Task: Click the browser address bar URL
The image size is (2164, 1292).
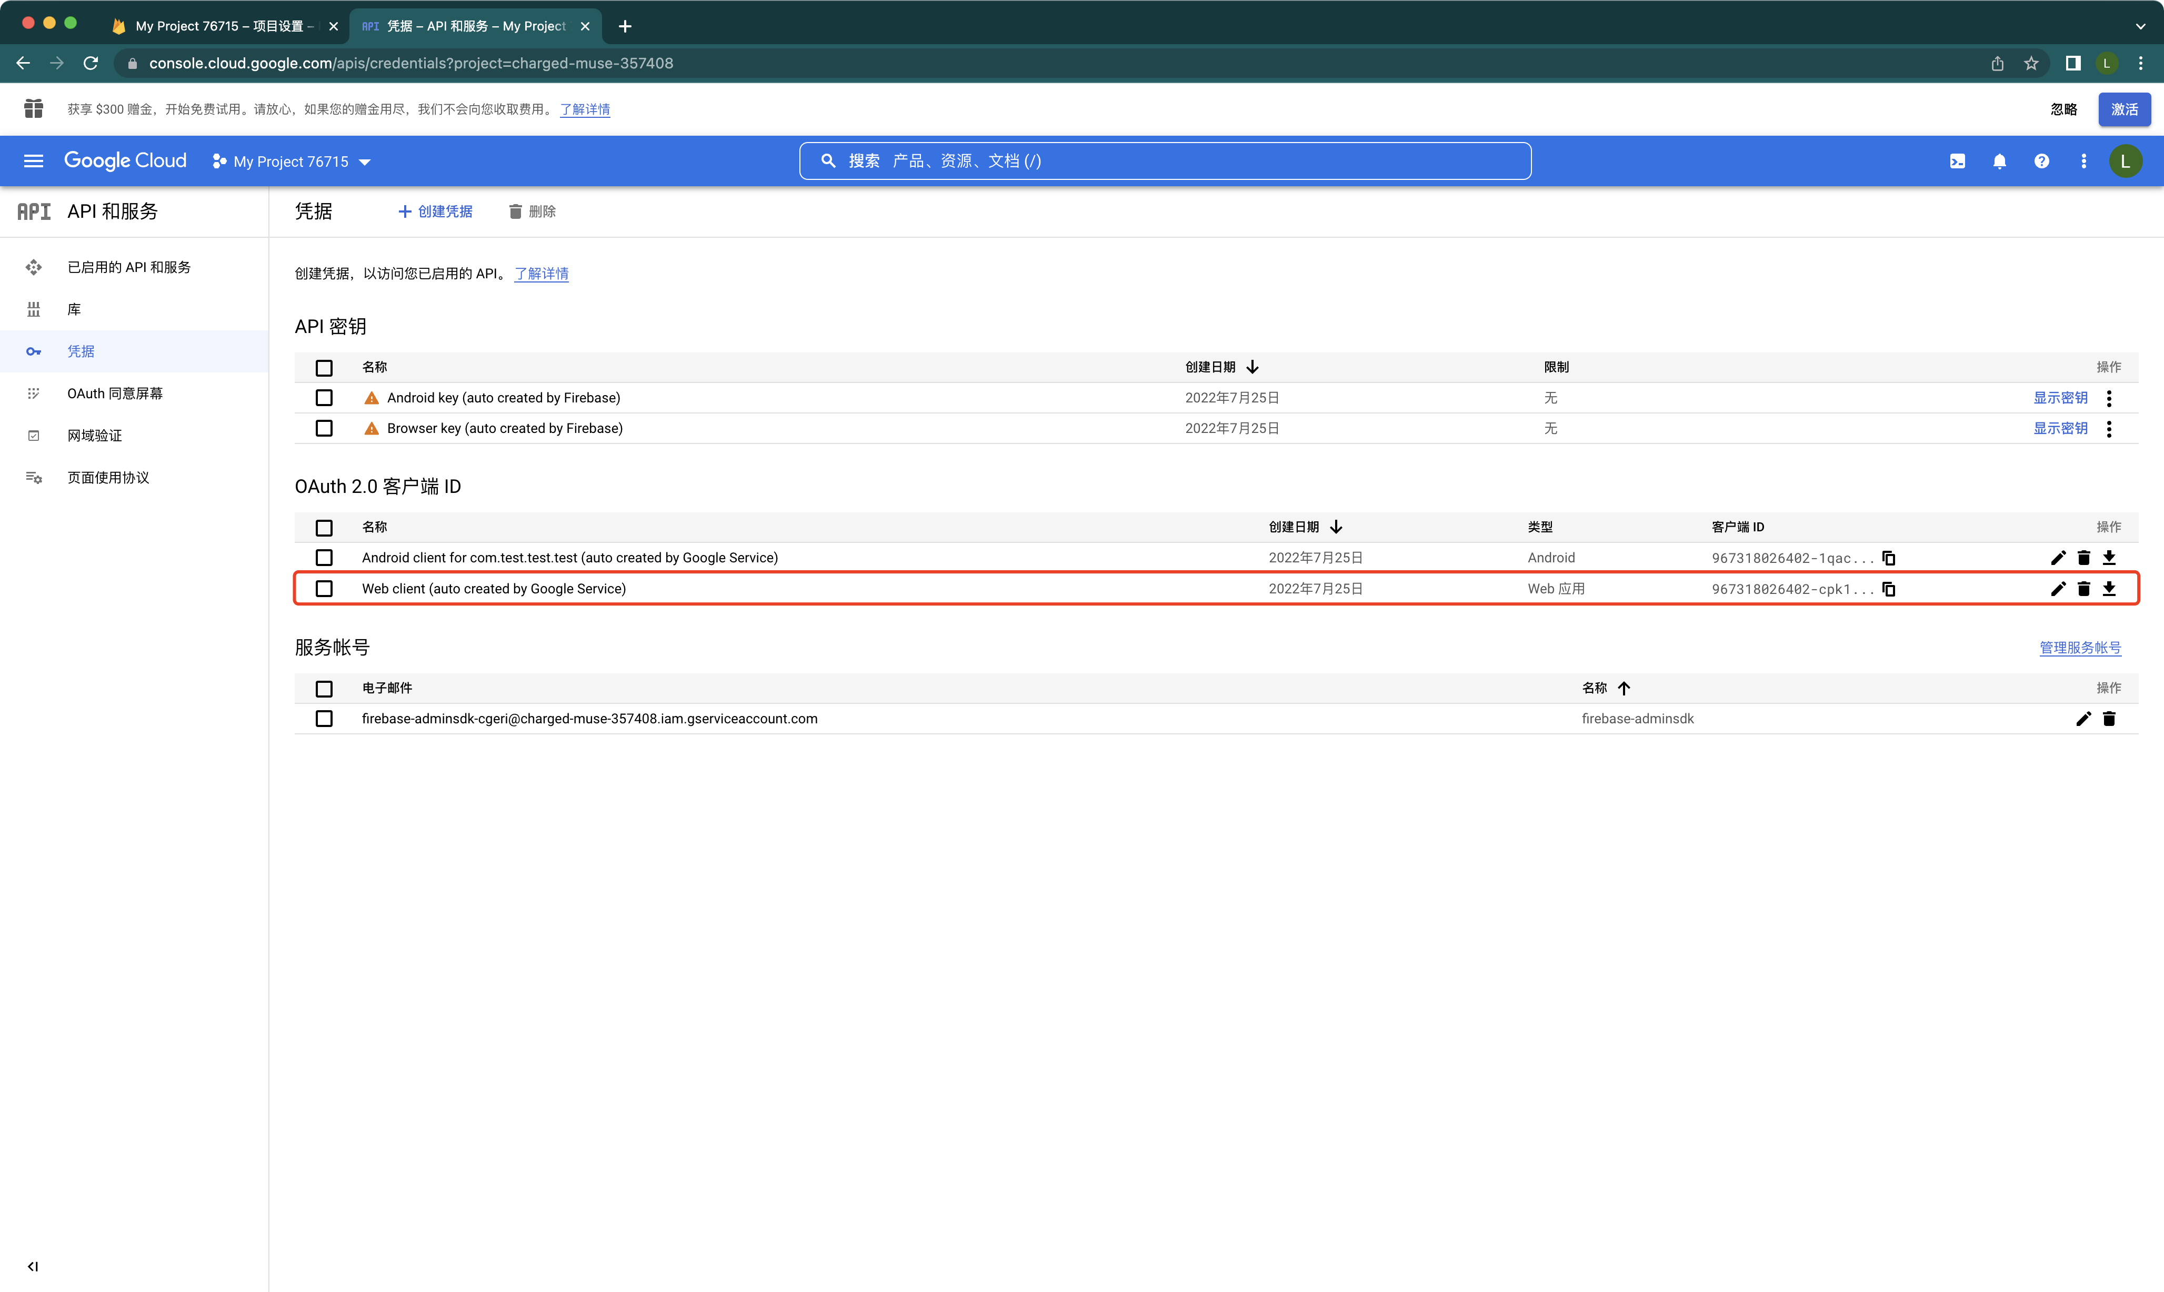Action: tap(411, 63)
